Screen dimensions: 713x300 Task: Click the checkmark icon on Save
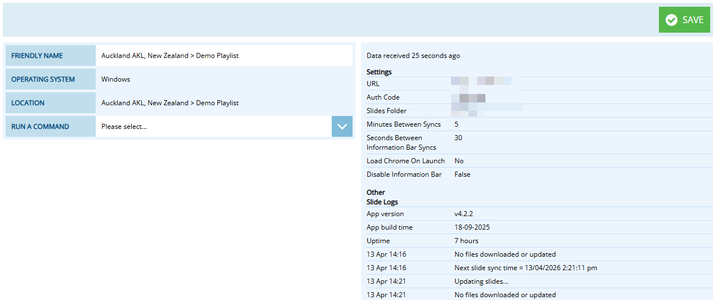(x=671, y=20)
